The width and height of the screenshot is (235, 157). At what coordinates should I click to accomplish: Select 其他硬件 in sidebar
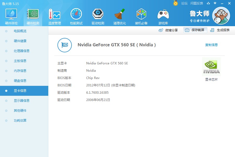click(24, 111)
